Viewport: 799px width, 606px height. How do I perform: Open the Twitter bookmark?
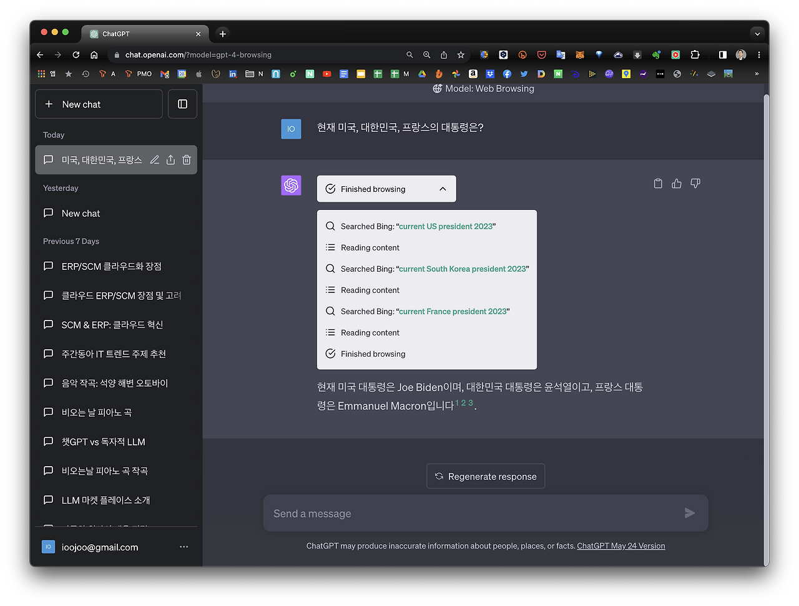tap(524, 74)
